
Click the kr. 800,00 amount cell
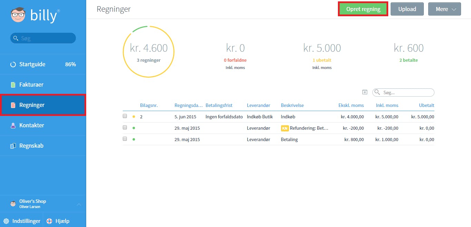coord(354,139)
